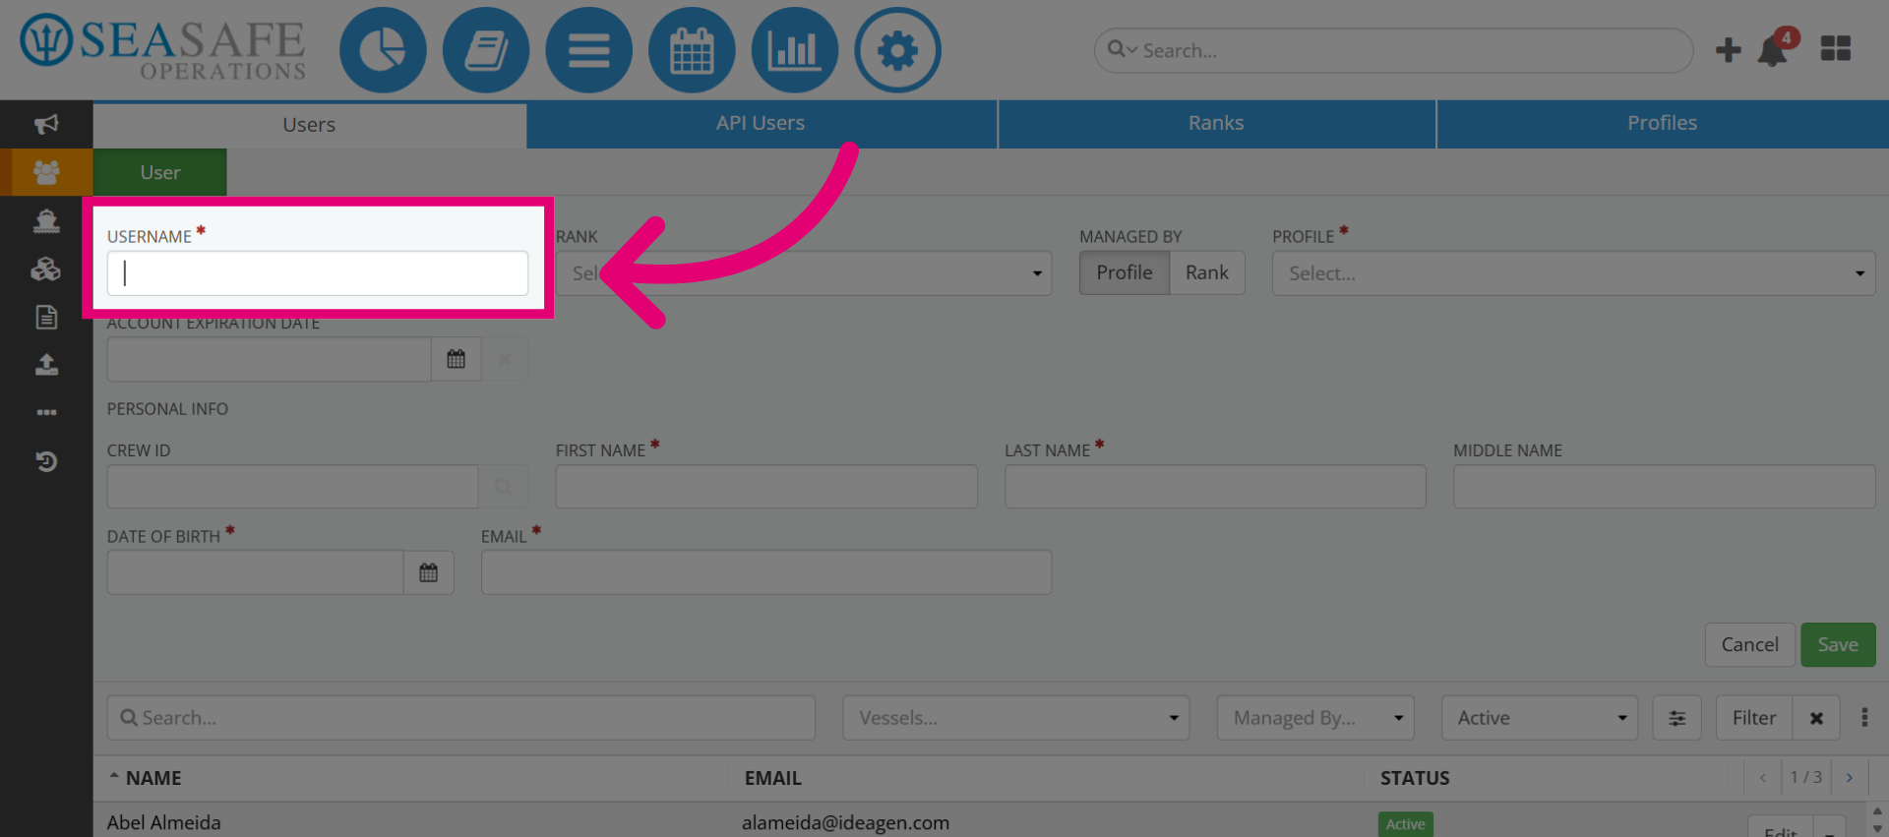Open the history sidebar icon
This screenshot has width=1889, height=837.
pyautogui.click(x=46, y=460)
